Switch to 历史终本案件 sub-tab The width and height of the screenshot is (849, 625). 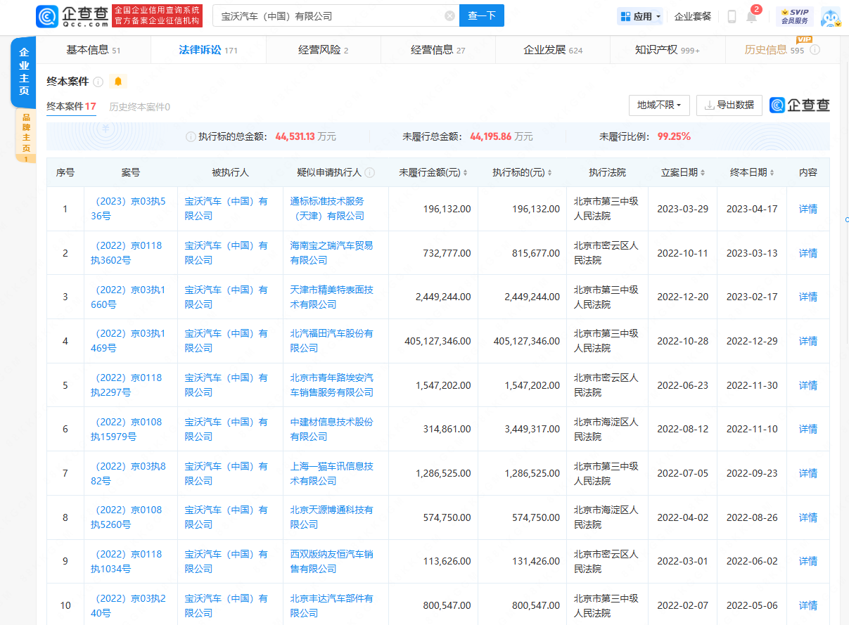tap(139, 107)
